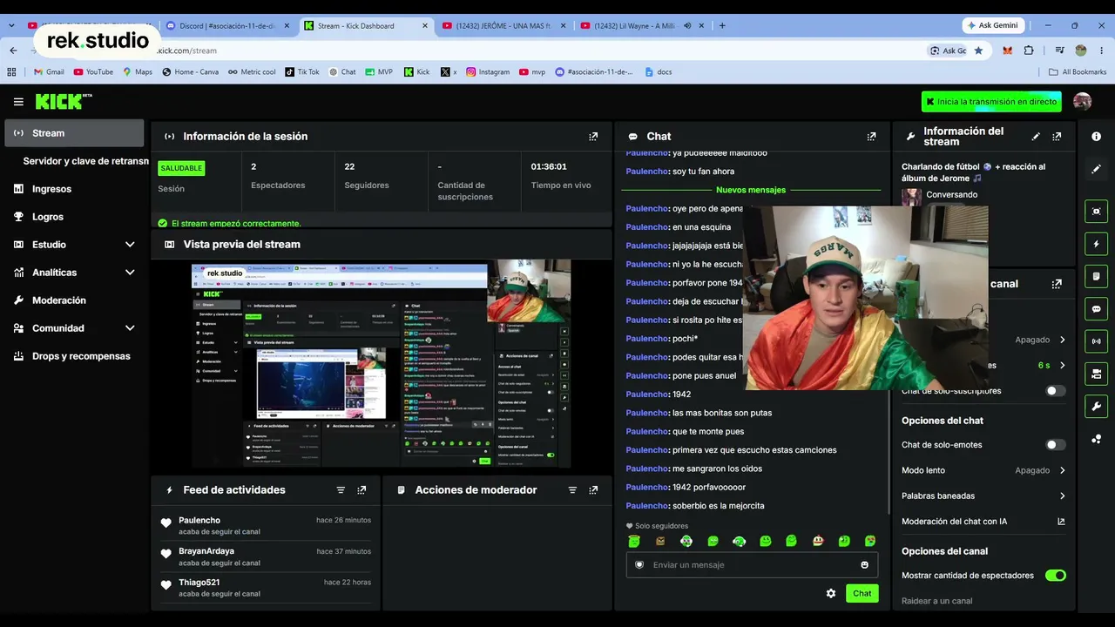
Task: Toggle the session info broadcast widget icon
Action: click(1096, 340)
